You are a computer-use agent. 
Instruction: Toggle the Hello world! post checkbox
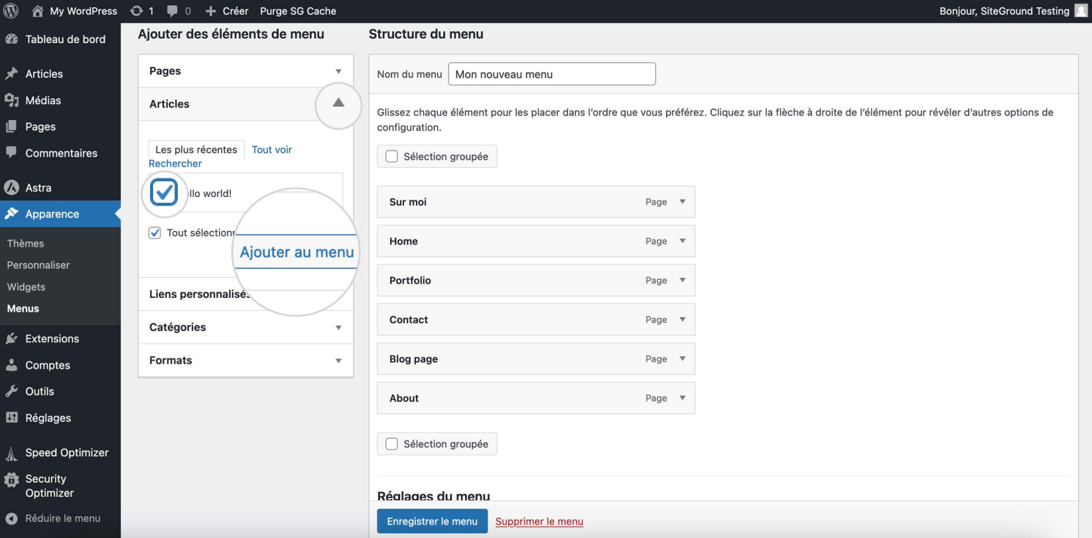click(164, 193)
